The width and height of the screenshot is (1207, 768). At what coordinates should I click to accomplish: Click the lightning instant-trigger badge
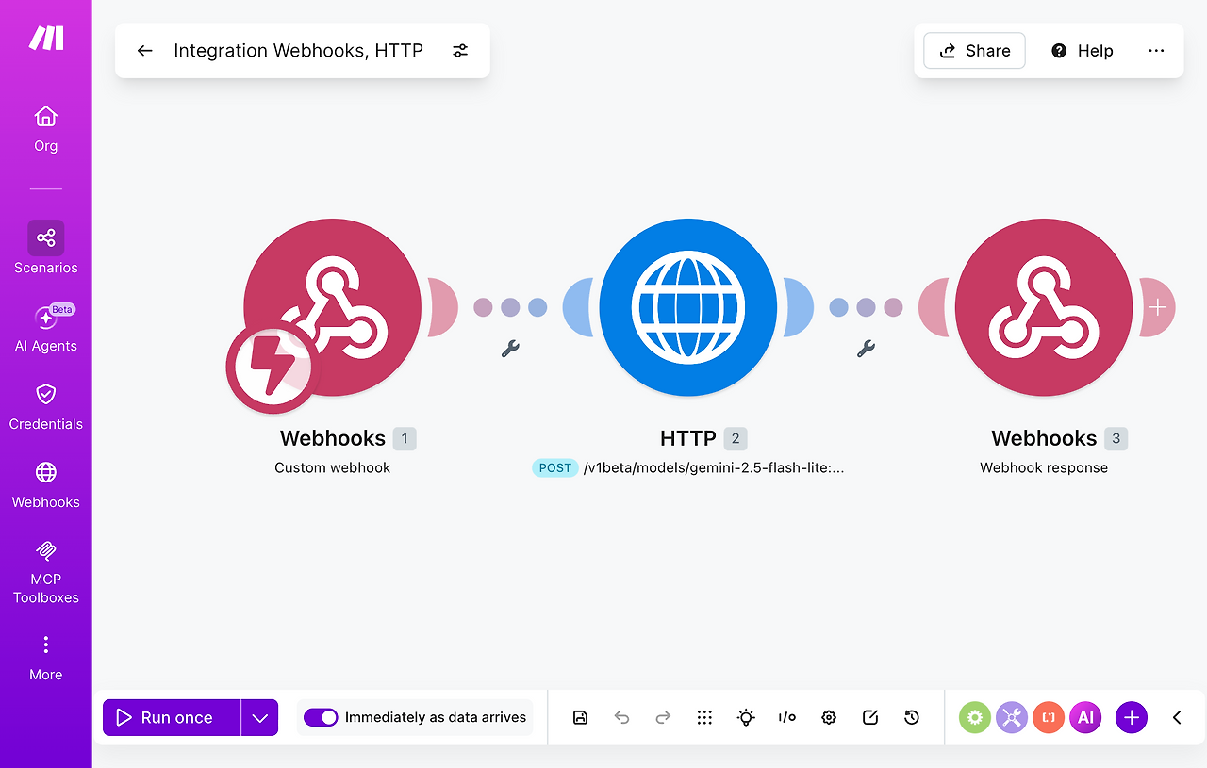273,367
